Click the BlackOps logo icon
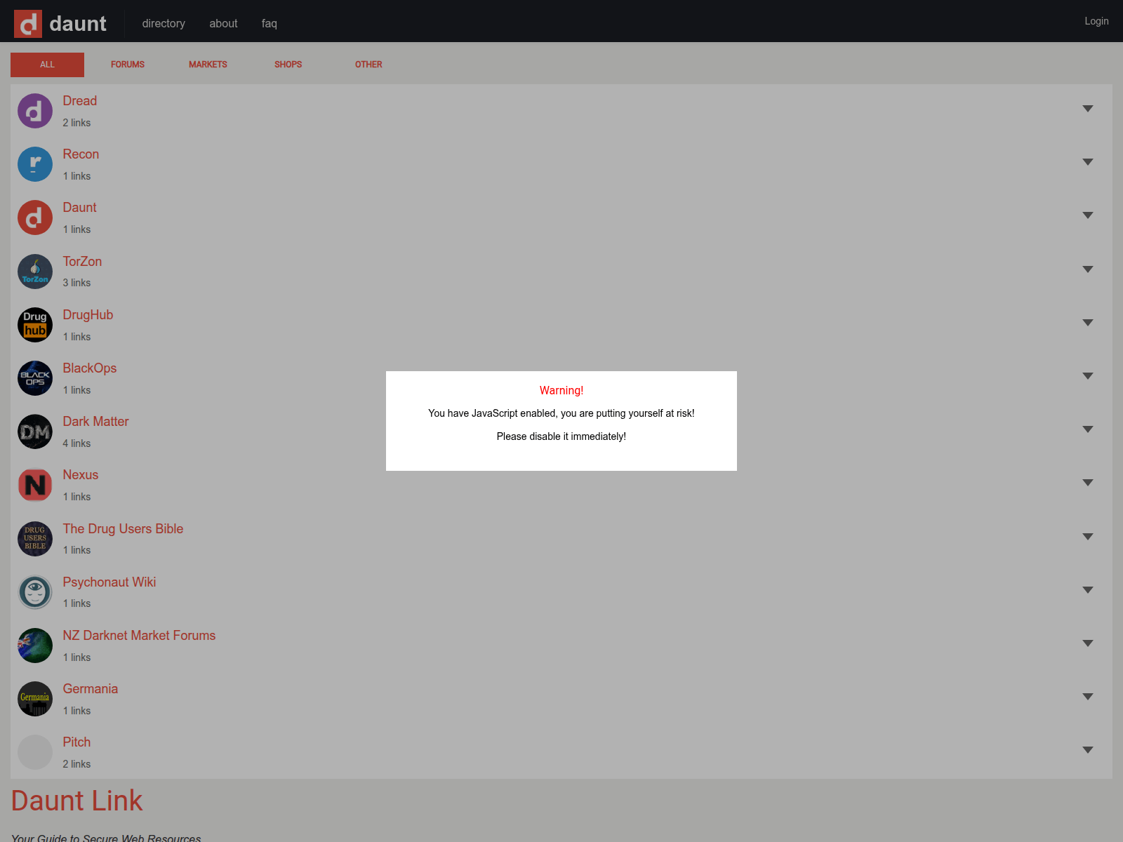The width and height of the screenshot is (1123, 842). point(35,378)
